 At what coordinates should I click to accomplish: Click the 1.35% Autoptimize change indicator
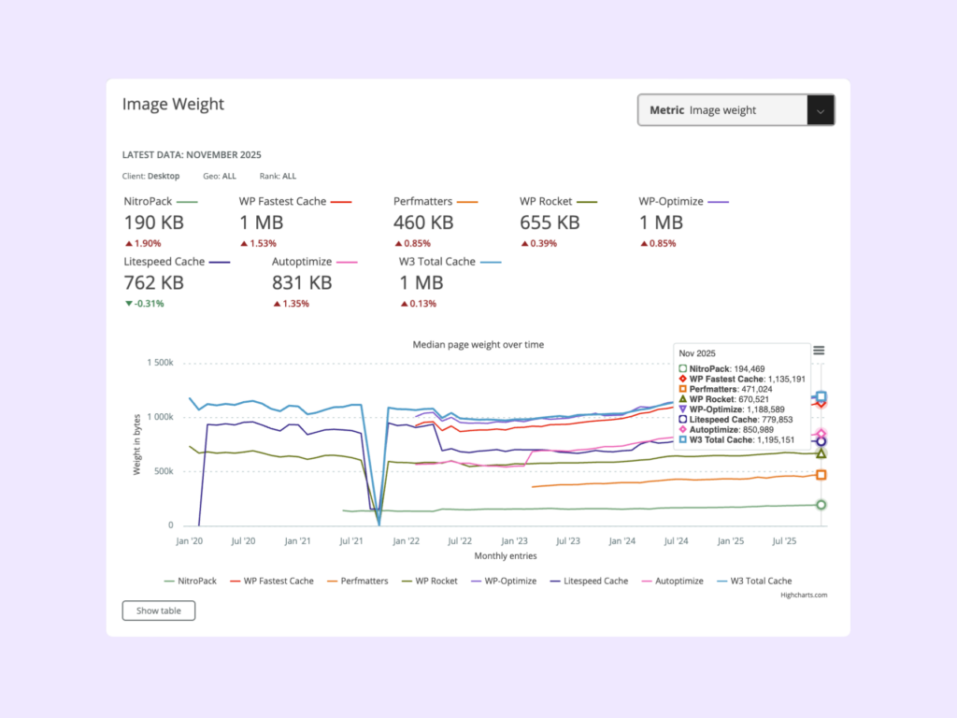coord(292,304)
